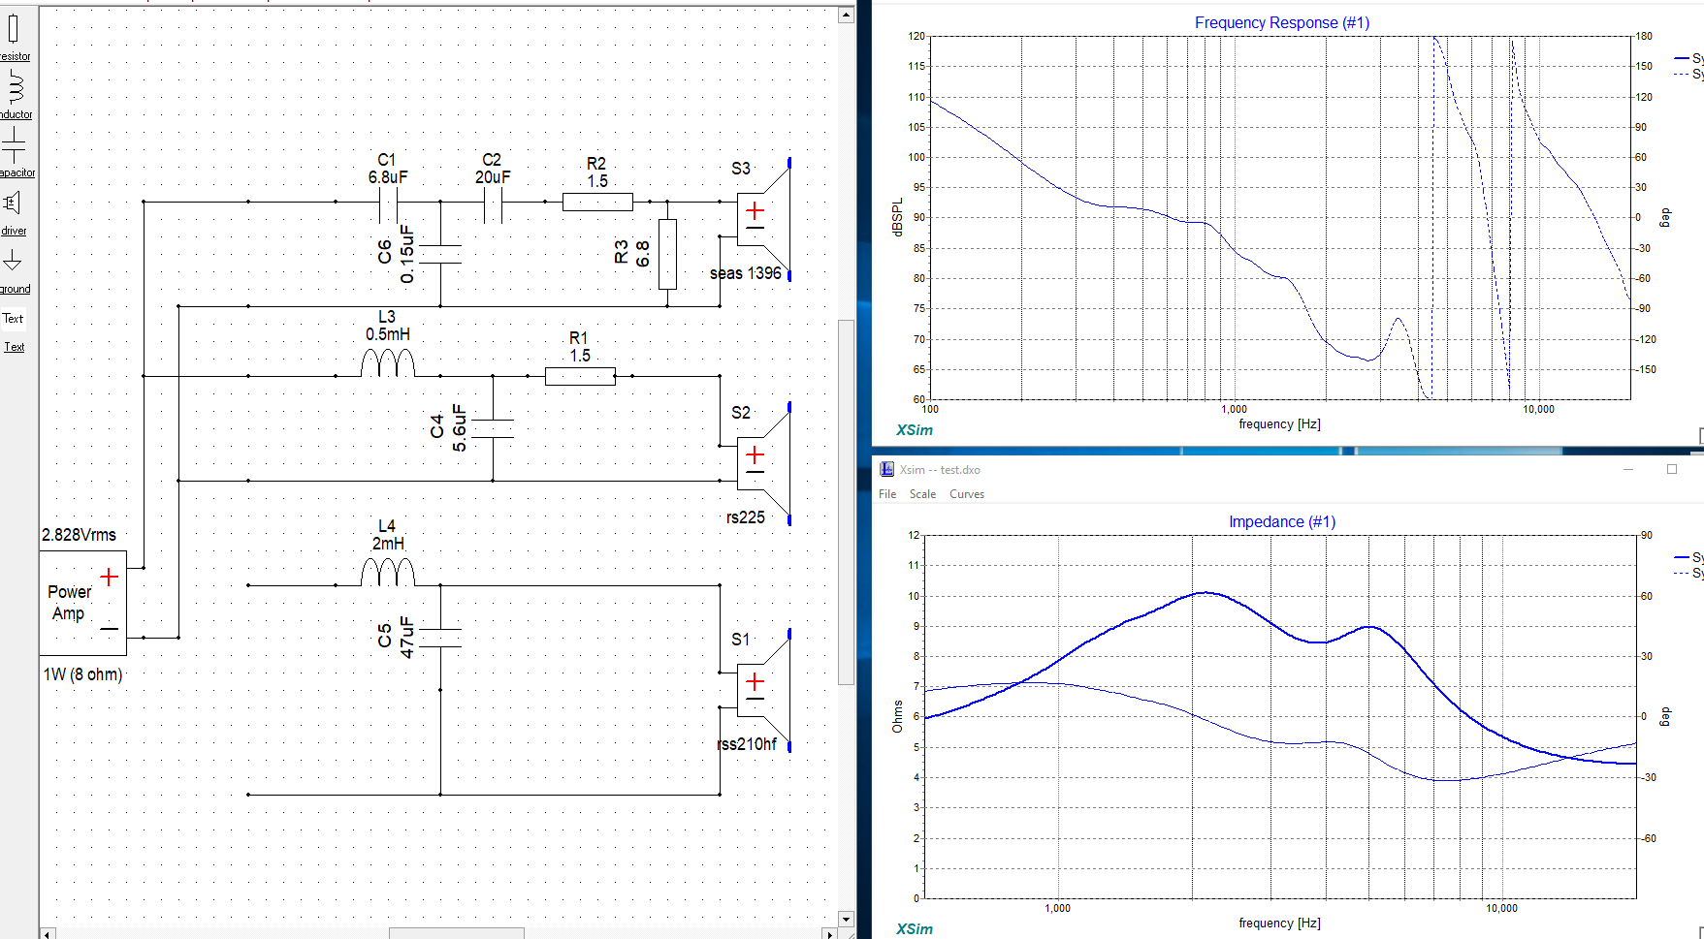Open the File menu
Viewport: 1704px width, 939px height.
point(886,494)
